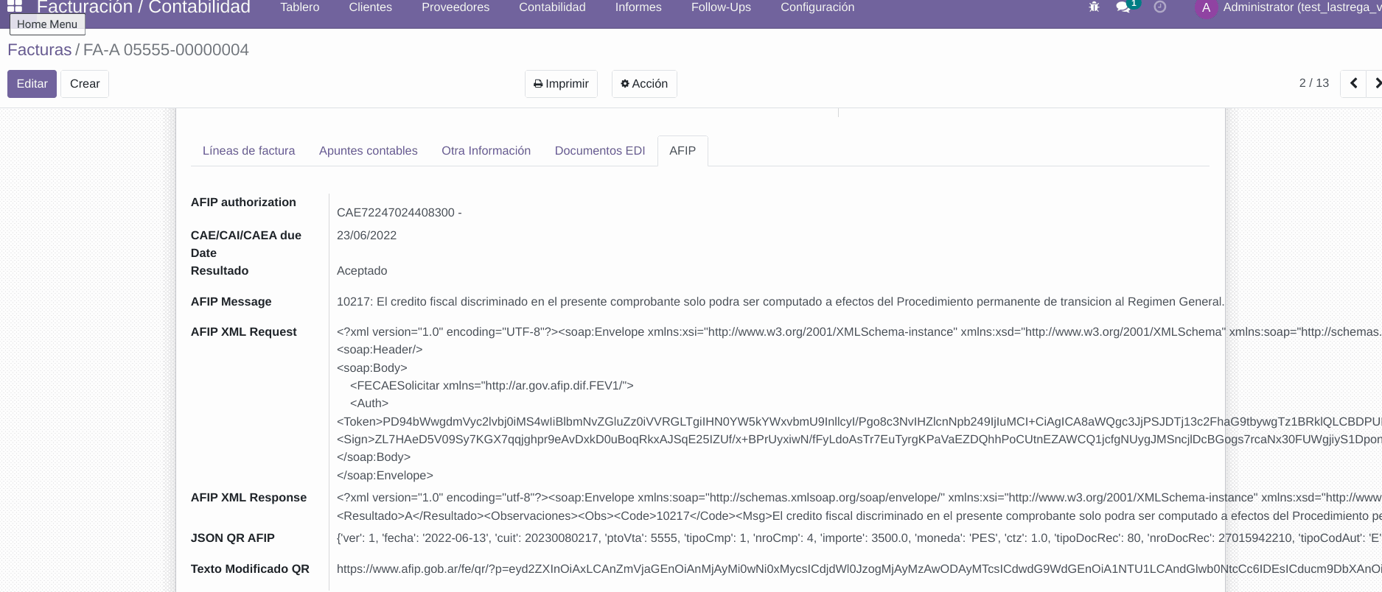This screenshot has width=1382, height=592.
Task: Go to previous record arrow
Action: coord(1353,83)
